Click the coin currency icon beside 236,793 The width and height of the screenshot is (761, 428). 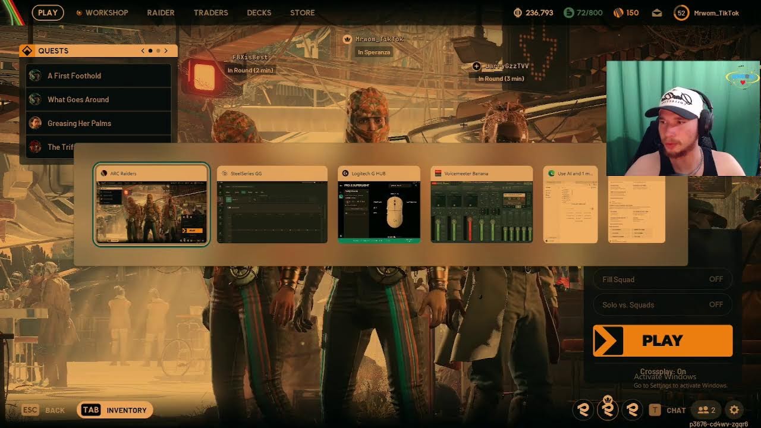point(517,12)
